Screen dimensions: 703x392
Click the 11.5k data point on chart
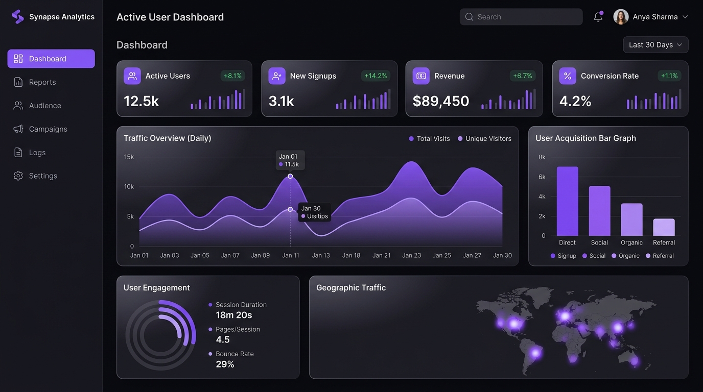[290, 176]
